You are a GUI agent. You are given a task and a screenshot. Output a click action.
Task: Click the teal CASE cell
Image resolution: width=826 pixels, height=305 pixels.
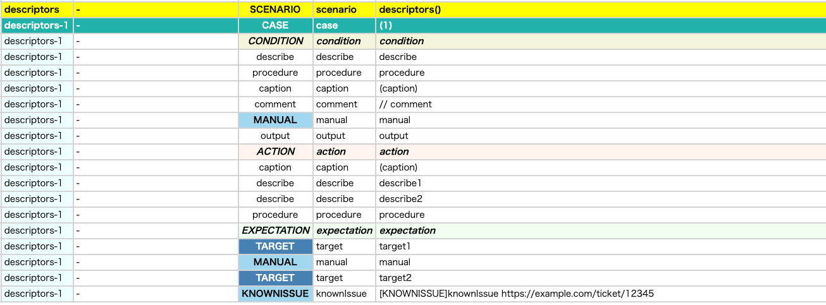(x=275, y=25)
